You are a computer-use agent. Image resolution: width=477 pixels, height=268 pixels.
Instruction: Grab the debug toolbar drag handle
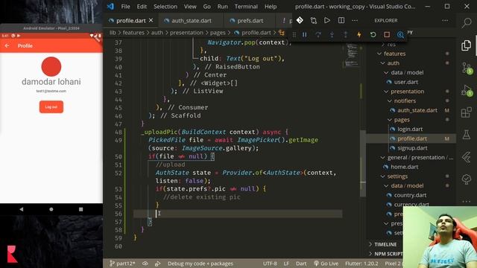294,35
